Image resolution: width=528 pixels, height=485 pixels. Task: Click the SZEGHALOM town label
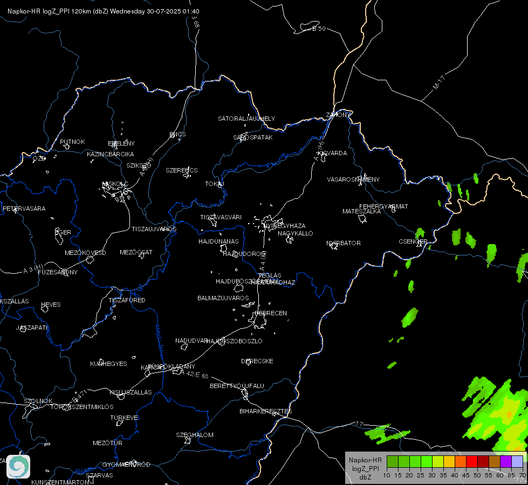[x=195, y=435]
